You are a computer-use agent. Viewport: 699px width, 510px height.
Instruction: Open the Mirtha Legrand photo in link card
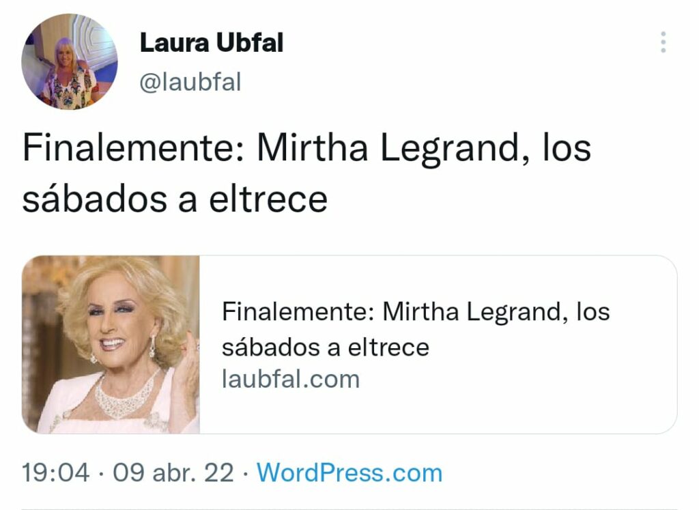pyautogui.click(x=111, y=344)
